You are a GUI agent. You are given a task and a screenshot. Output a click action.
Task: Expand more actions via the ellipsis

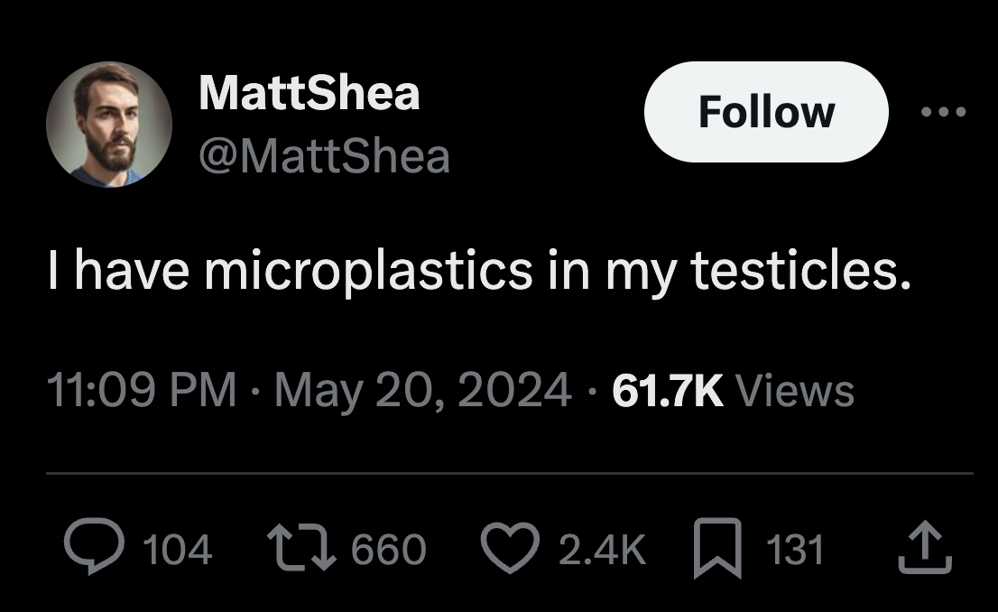click(x=944, y=110)
